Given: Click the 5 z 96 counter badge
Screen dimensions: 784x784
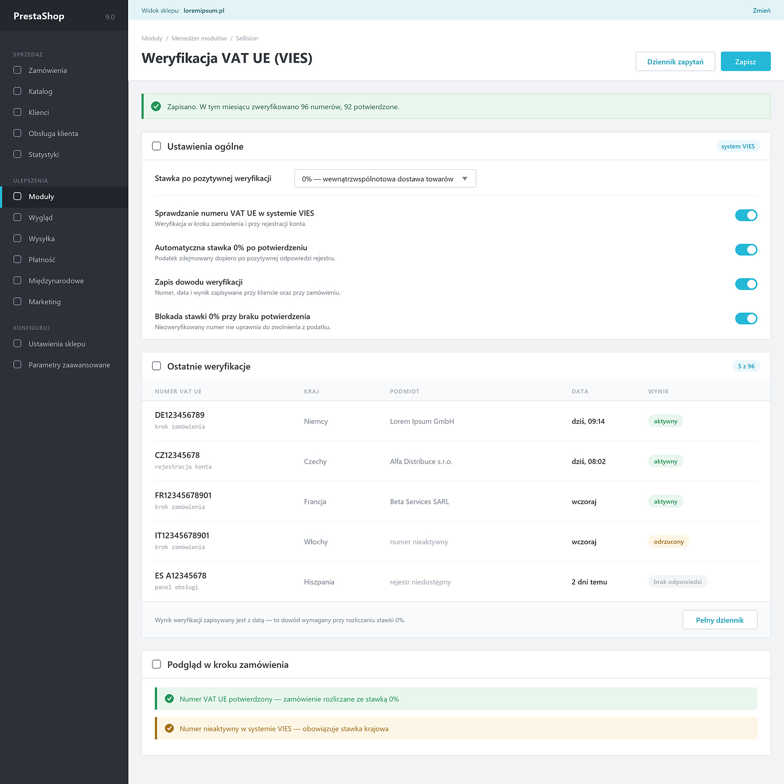Looking at the screenshot, I should tap(746, 366).
